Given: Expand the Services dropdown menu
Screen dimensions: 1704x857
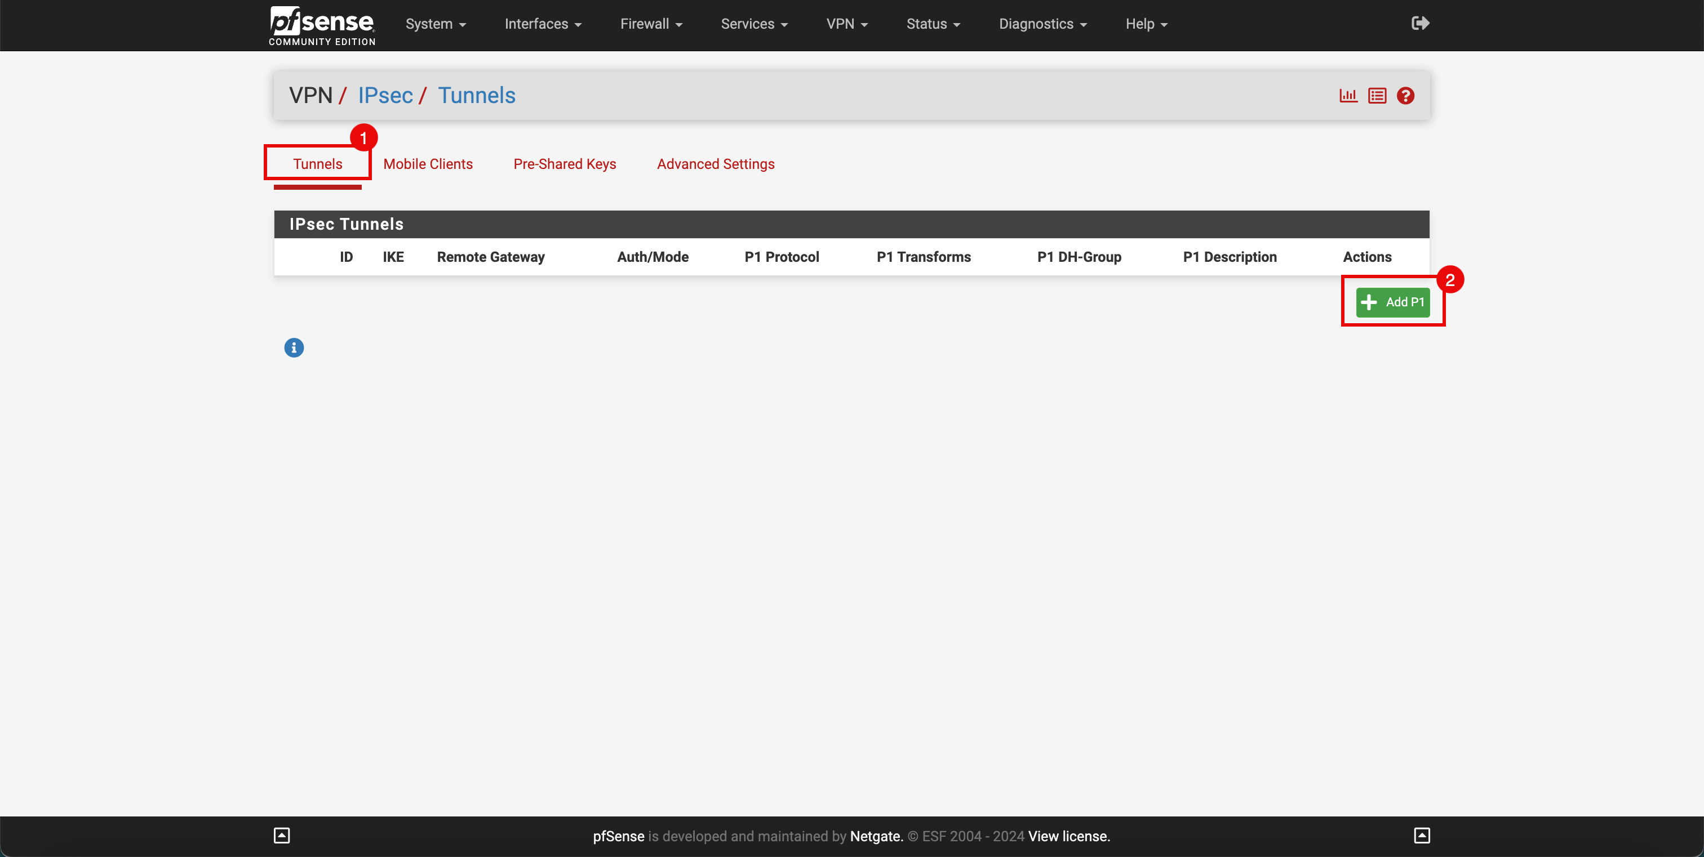Looking at the screenshot, I should [x=755, y=24].
